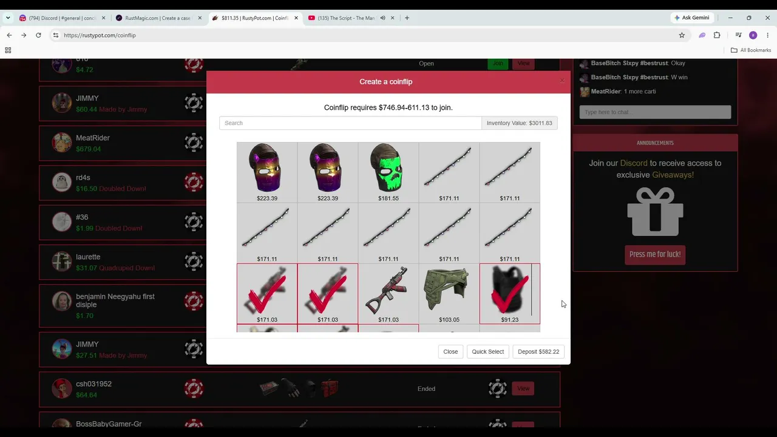Click the coin chip icon in the MeatRider row
Screen dimensions: 777x437
pyautogui.click(x=194, y=143)
